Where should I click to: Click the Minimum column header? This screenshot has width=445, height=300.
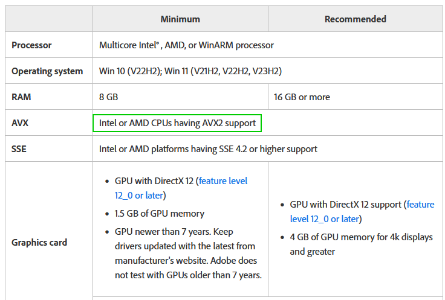point(180,19)
